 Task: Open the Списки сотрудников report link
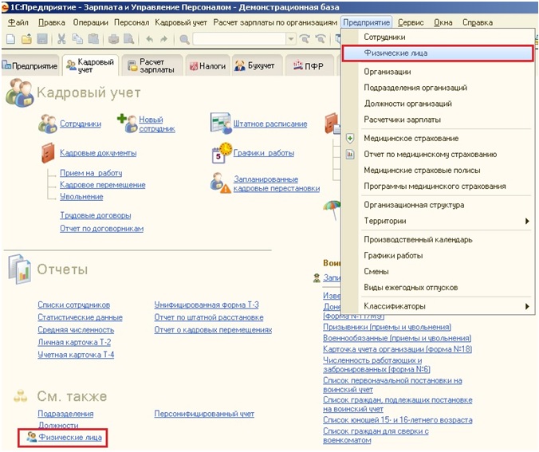click(x=74, y=305)
